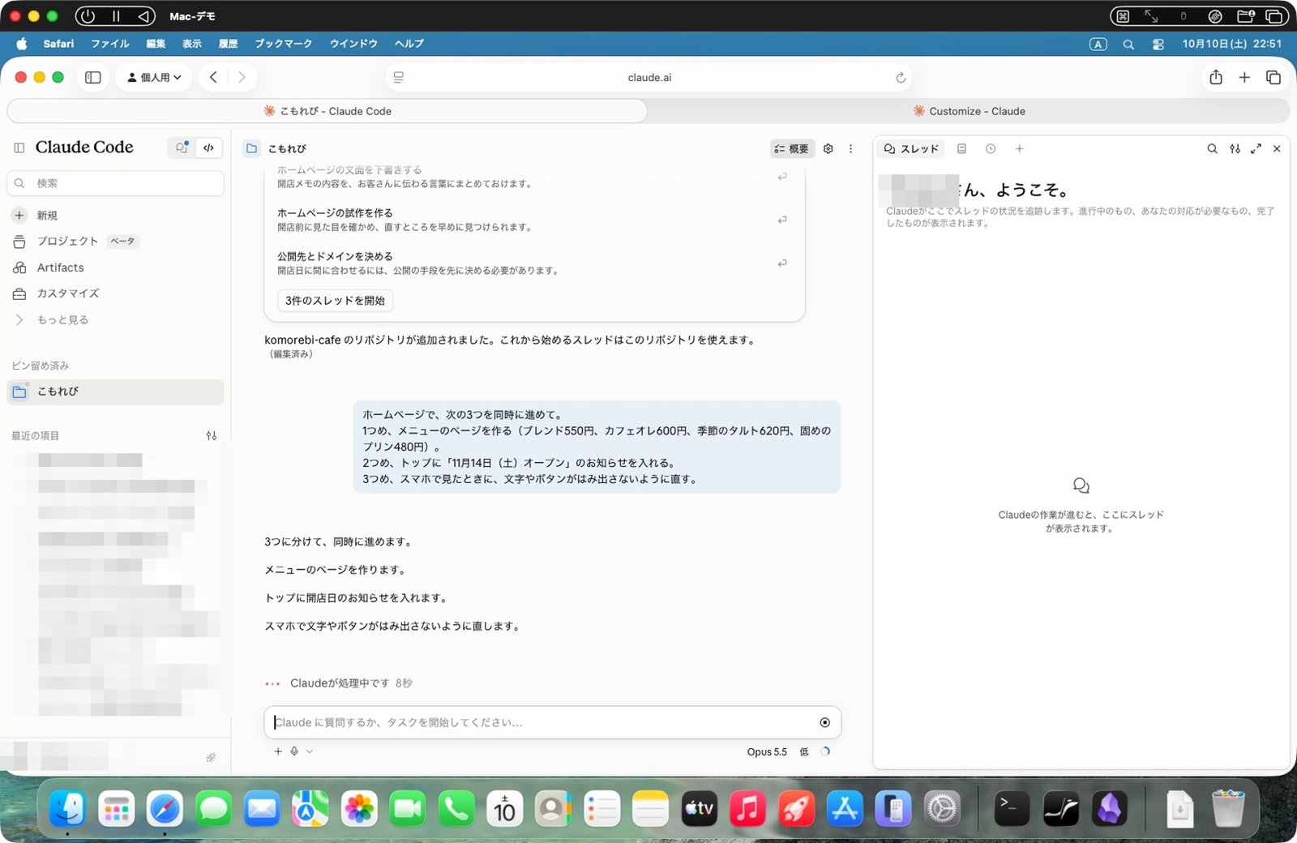Reload the claude.ai page
The width and height of the screenshot is (1297, 843).
900,78
